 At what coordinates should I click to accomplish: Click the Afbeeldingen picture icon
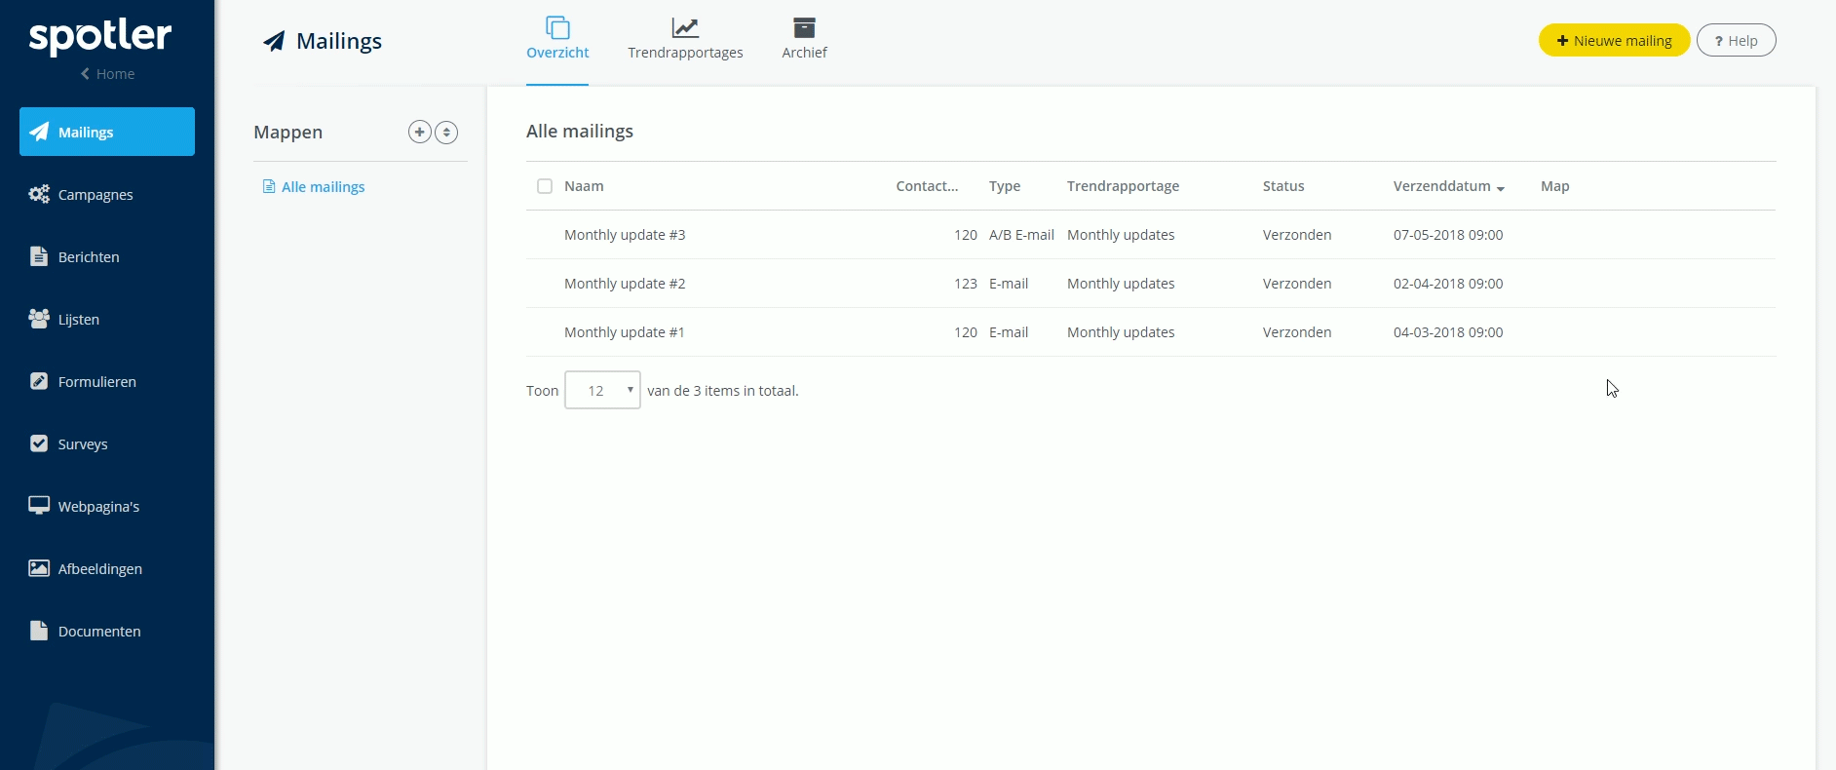coord(39,568)
